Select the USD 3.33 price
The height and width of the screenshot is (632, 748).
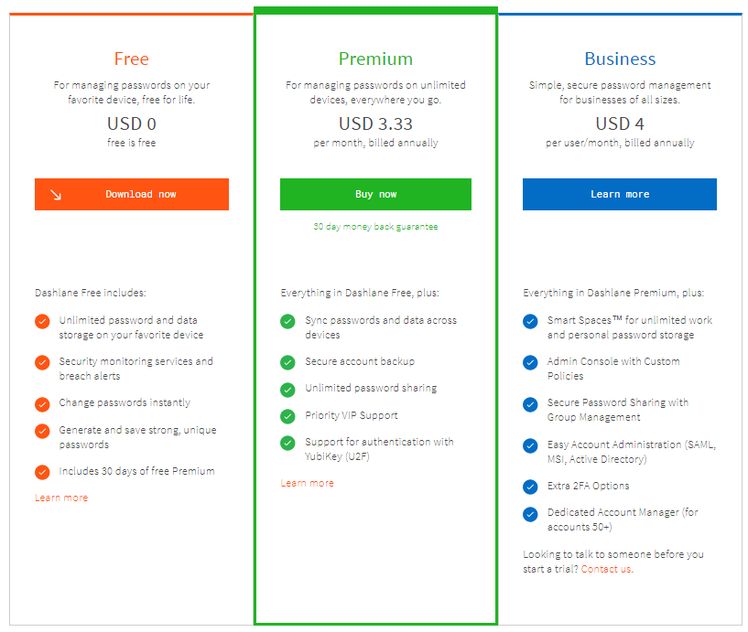pyautogui.click(x=376, y=123)
